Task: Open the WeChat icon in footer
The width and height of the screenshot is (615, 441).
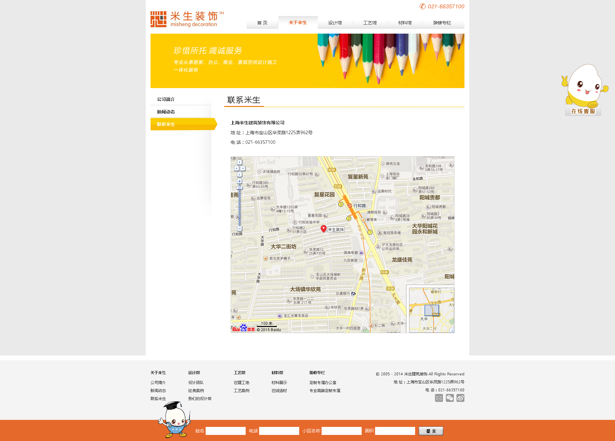Action: tap(450, 398)
